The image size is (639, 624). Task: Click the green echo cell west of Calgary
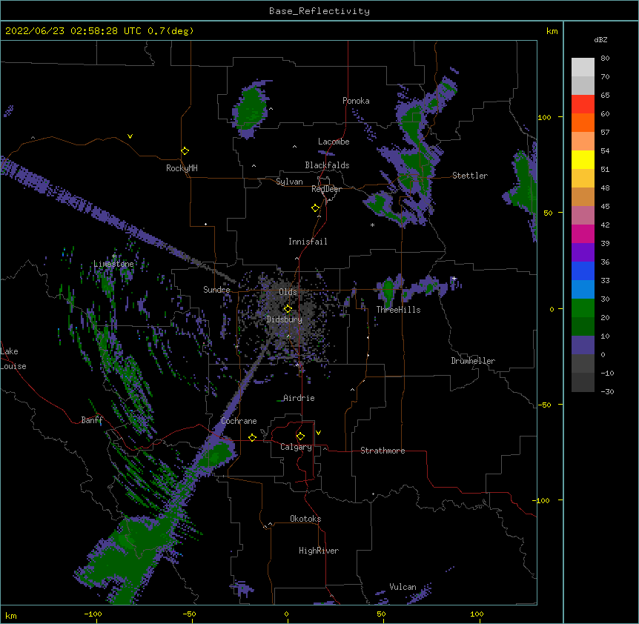click(216, 454)
